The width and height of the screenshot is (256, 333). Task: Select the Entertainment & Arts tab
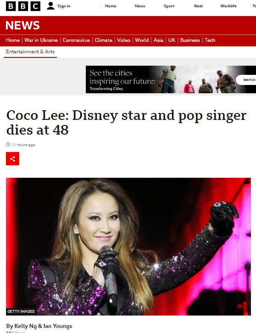click(x=30, y=51)
